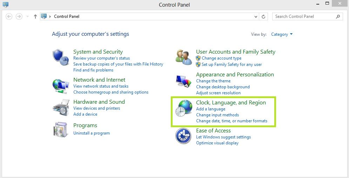Open the Hardware and Sound printer icon
The height and width of the screenshot is (178, 349).
(61, 108)
